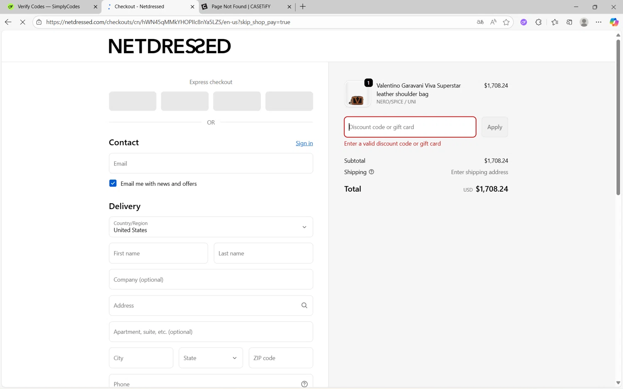Focus the Address field

click(211, 306)
